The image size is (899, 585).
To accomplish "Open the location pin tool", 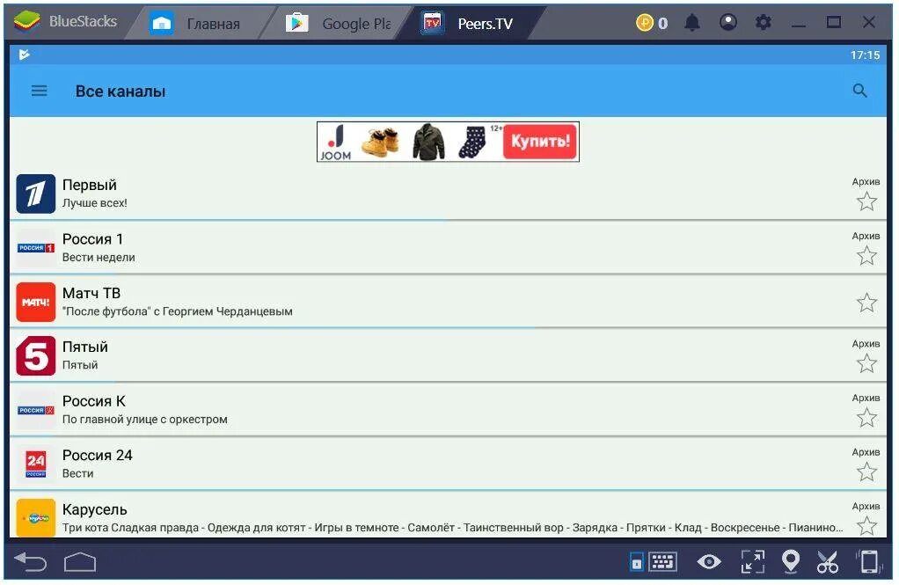I will coord(791,561).
